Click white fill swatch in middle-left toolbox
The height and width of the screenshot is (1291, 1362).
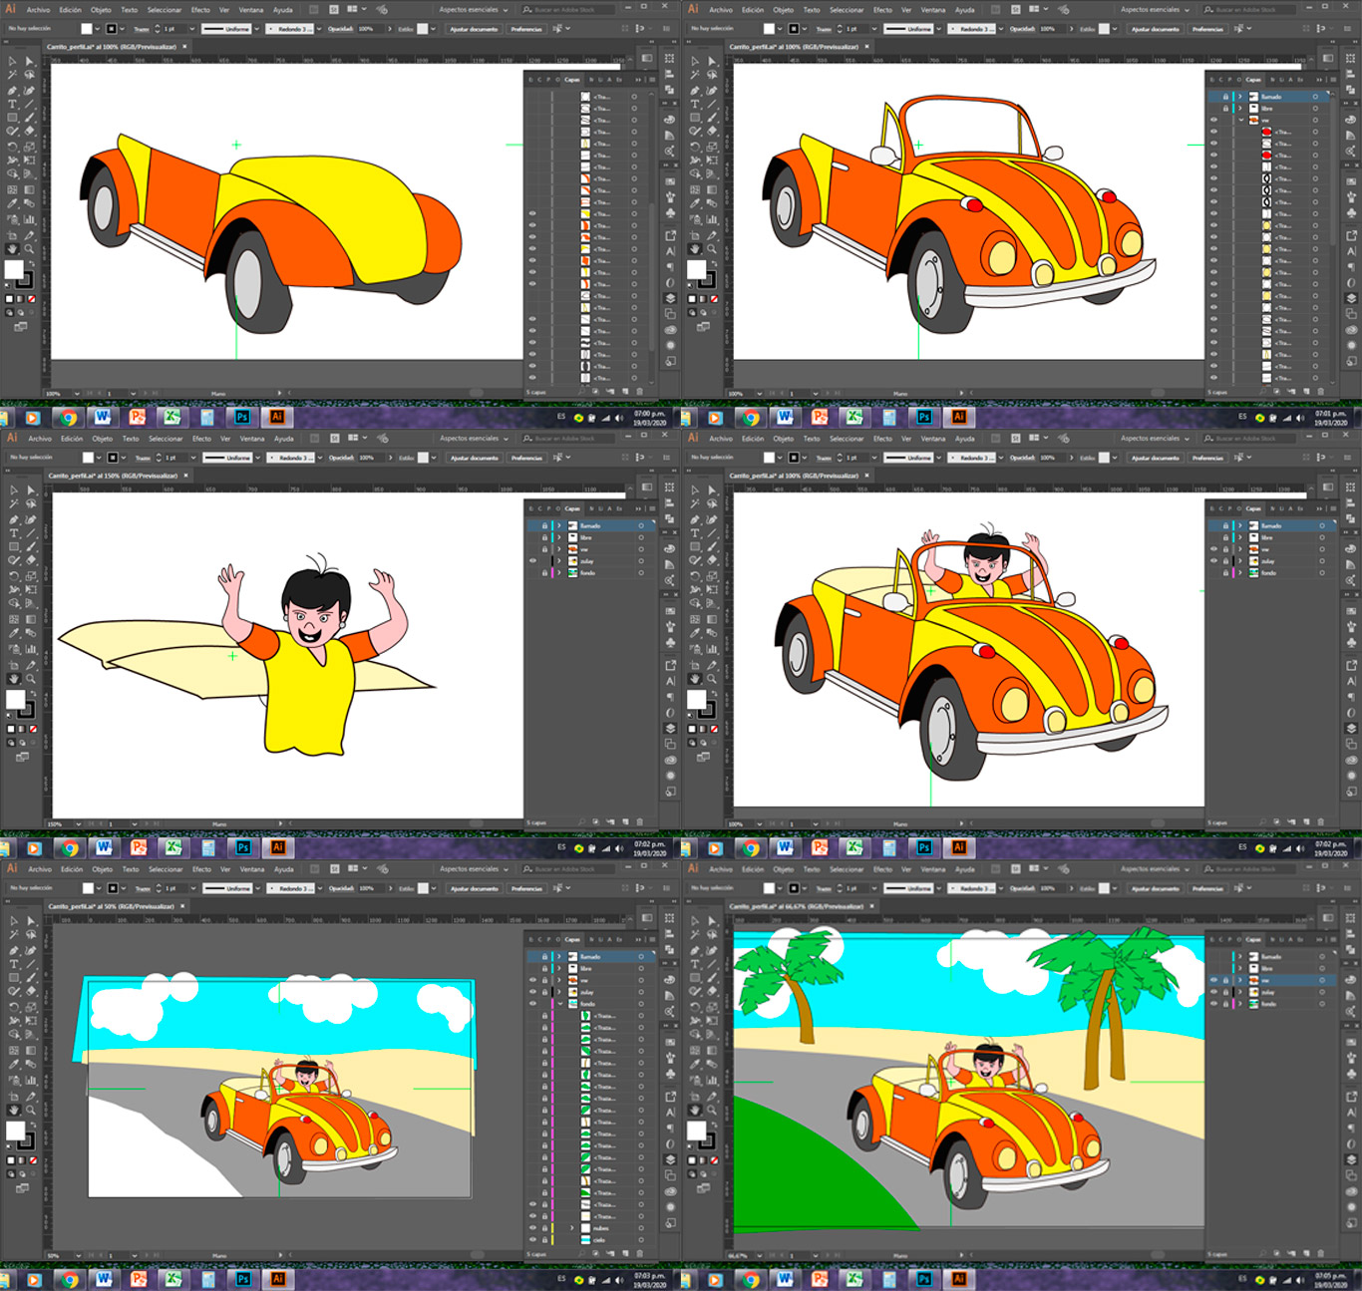pos(15,699)
